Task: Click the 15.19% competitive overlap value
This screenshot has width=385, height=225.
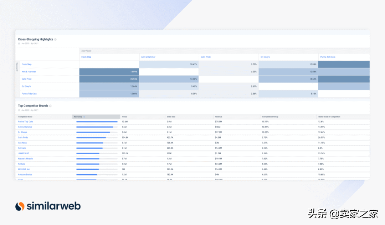Action: [x=265, y=122]
